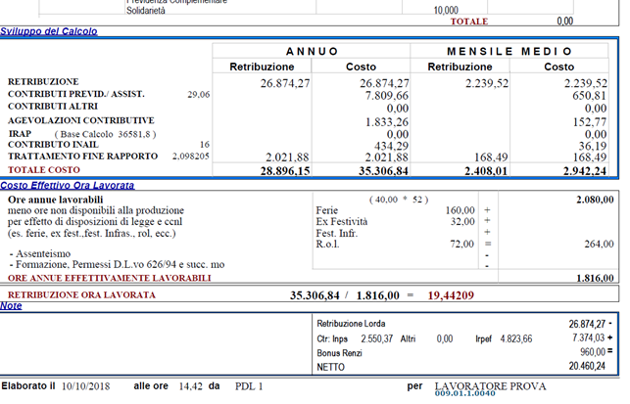Select non-available hours total 264,00
Viewport: 630px width, 404px height.
pyautogui.click(x=599, y=244)
